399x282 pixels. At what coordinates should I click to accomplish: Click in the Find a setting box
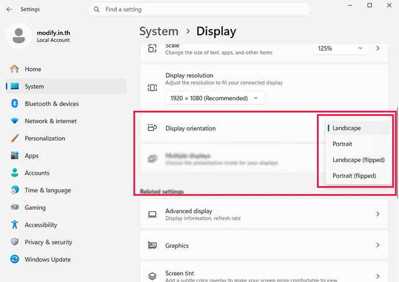pos(199,10)
